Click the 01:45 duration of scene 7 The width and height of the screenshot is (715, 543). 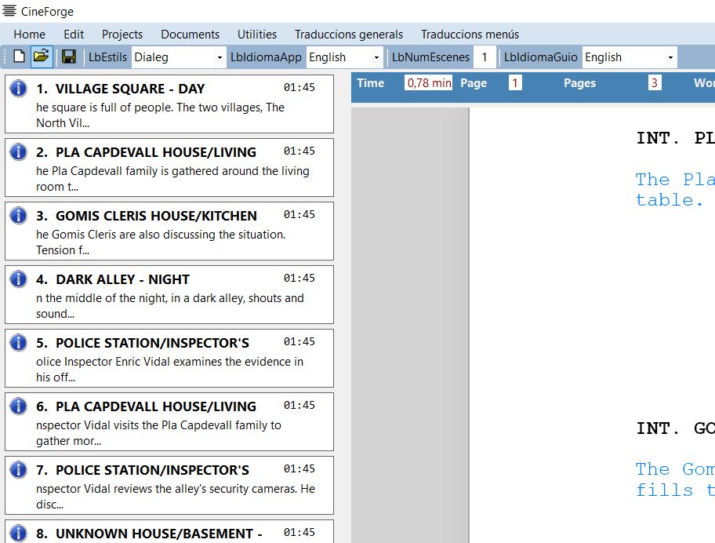coord(299,468)
